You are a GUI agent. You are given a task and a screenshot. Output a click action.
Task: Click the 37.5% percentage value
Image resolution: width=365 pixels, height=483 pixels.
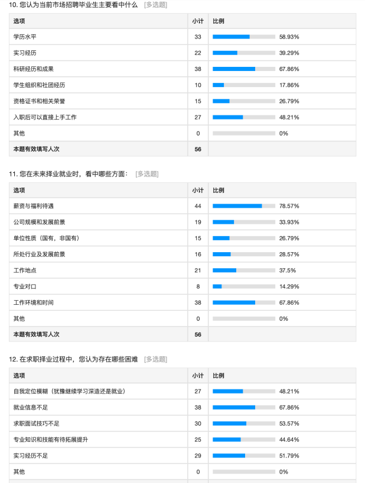click(x=288, y=271)
